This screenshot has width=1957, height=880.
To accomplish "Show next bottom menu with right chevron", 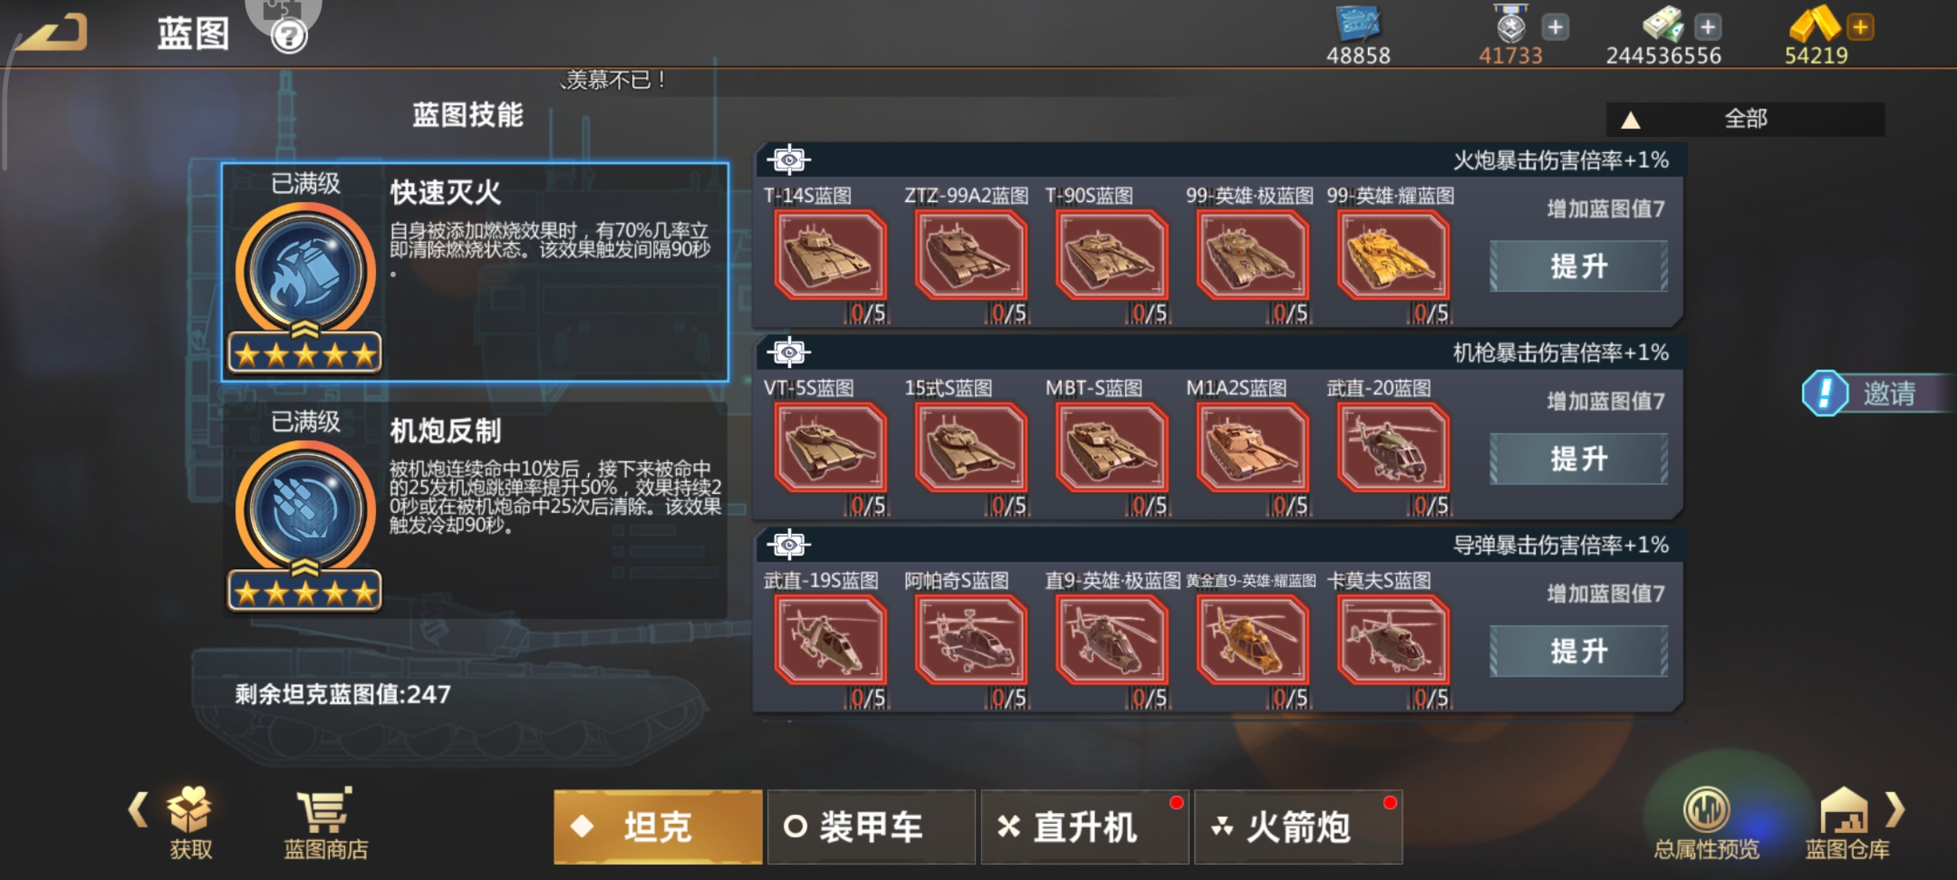I will [1895, 809].
